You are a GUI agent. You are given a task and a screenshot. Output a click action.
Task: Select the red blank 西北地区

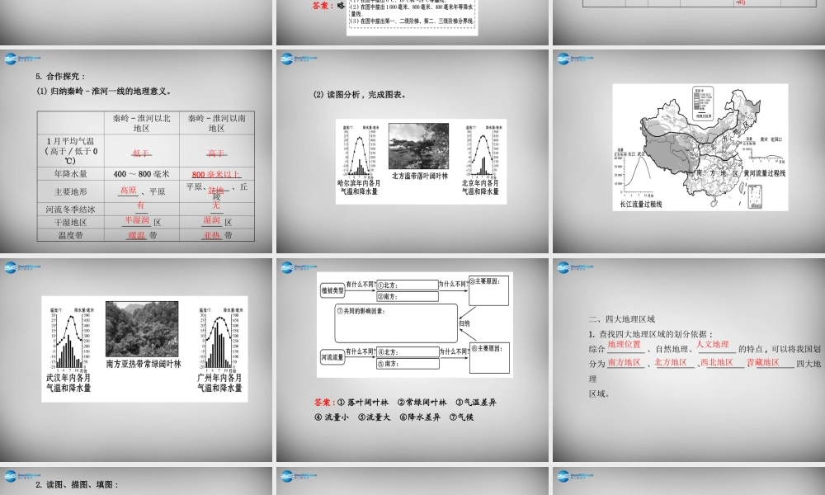pyautogui.click(x=717, y=362)
